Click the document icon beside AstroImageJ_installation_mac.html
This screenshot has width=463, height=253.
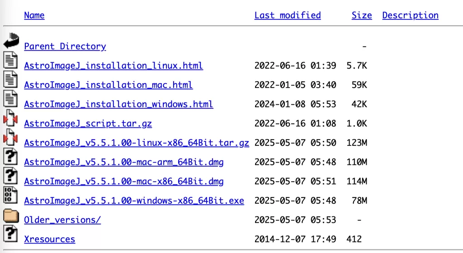10,80
